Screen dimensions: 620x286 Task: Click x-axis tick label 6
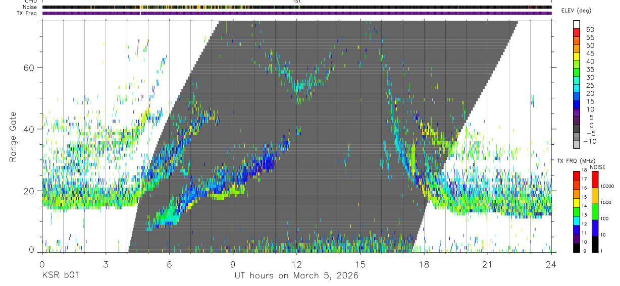[x=169, y=264]
